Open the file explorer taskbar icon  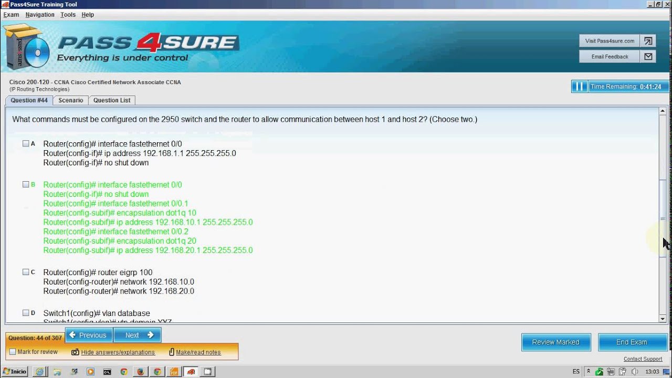pos(57,372)
